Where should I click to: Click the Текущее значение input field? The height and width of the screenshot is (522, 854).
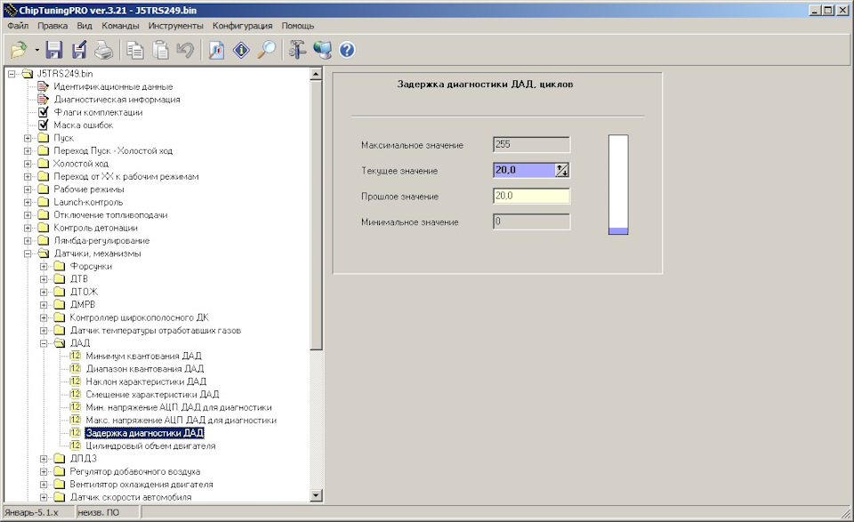coord(524,171)
